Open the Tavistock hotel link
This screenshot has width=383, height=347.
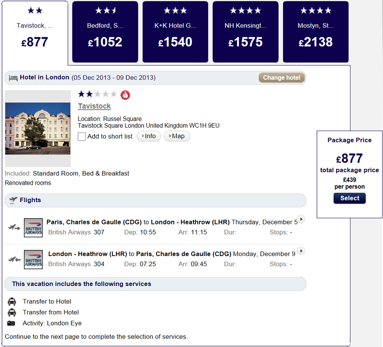point(94,106)
